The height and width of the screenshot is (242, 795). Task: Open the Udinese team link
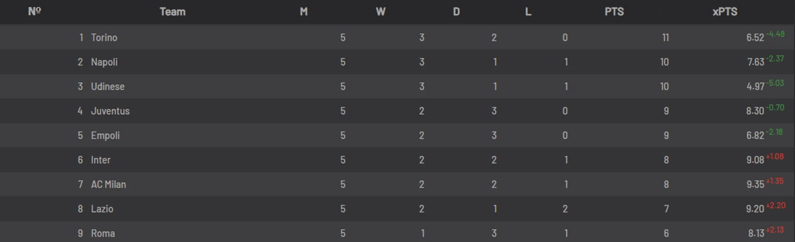[108, 86]
